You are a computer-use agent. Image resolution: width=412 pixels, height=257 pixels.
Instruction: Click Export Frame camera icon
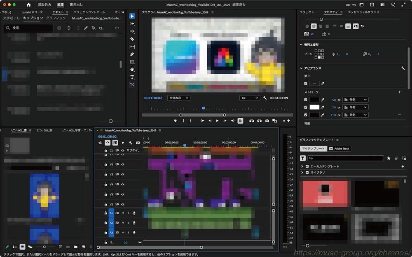coord(267,121)
